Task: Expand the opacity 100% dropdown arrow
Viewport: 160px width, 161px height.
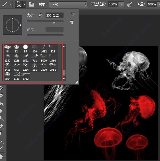Action: [121, 4]
